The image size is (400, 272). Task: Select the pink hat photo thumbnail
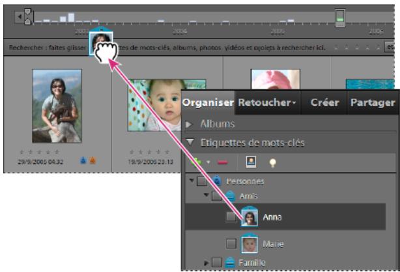click(276, 79)
